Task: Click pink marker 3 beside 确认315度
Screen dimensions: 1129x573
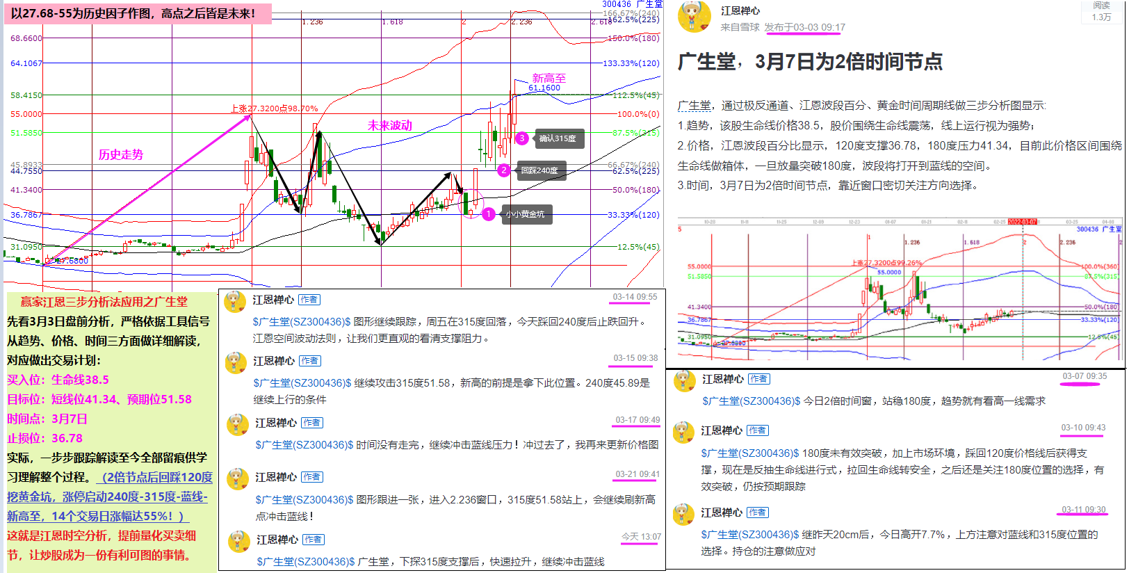Action: point(522,138)
